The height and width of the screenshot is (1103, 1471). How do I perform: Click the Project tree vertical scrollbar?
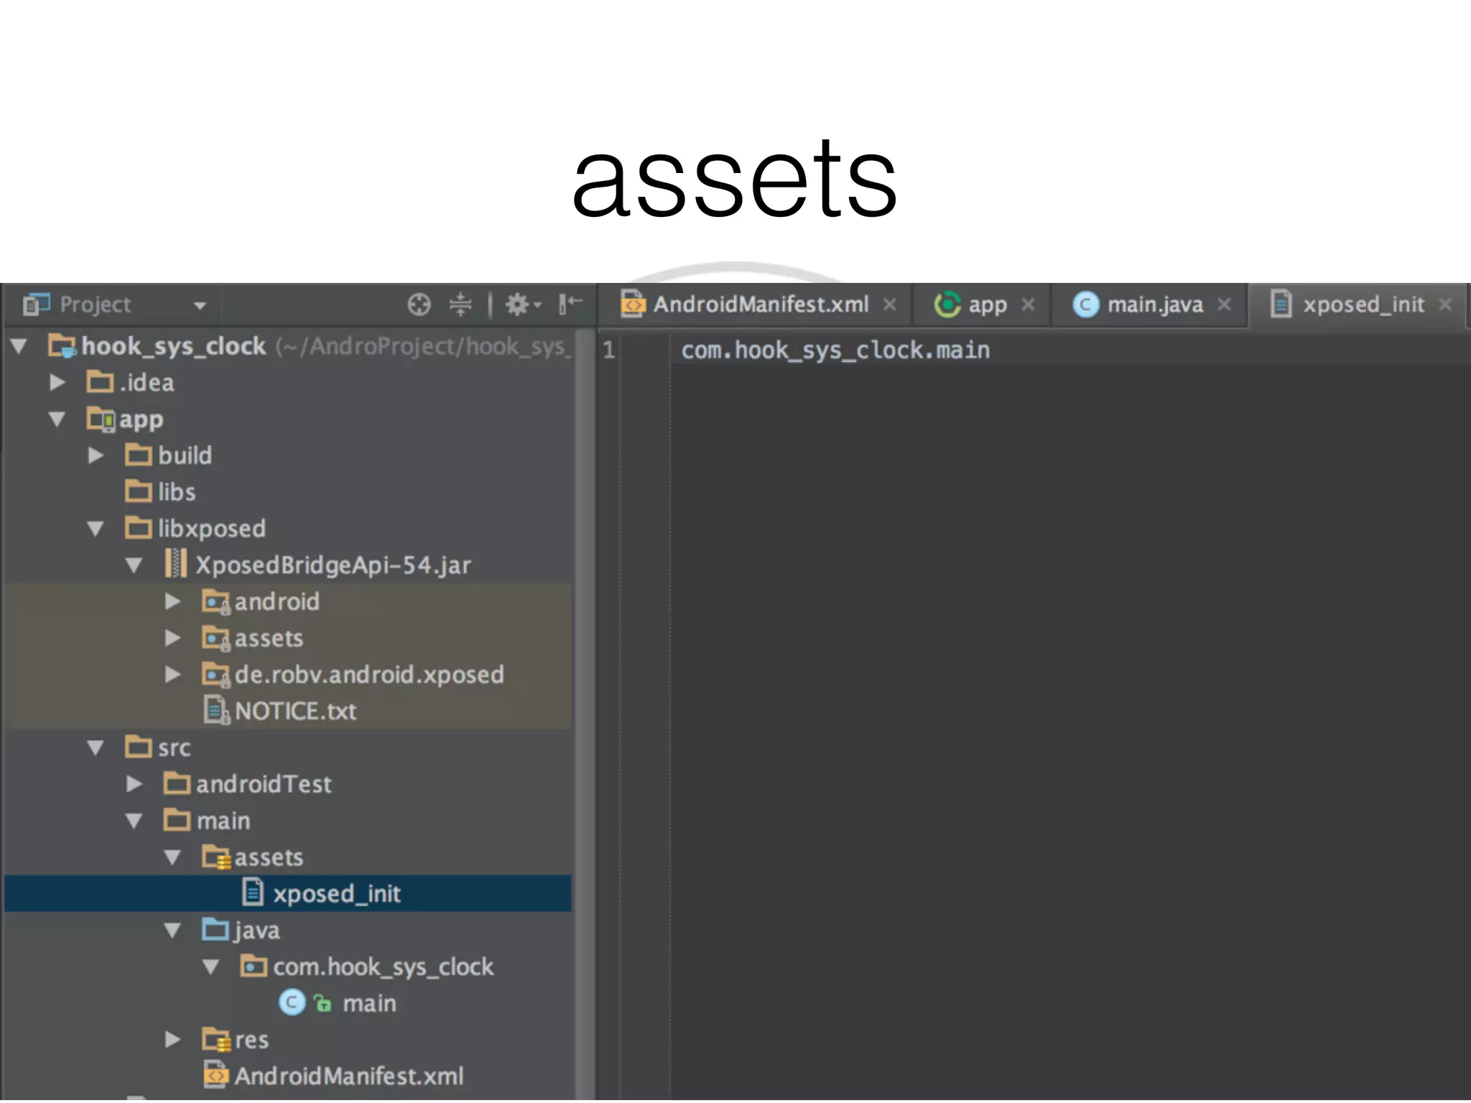pos(585,715)
